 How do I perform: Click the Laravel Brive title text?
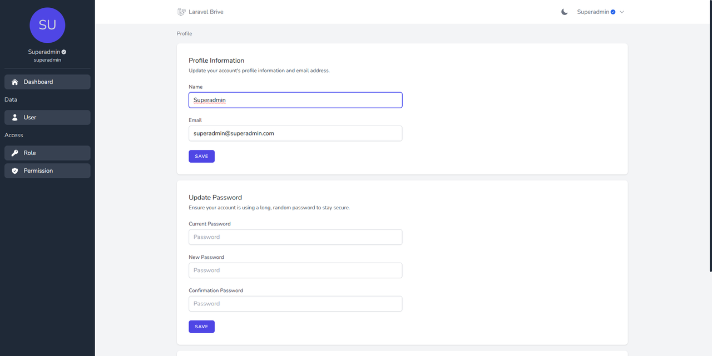(x=206, y=12)
